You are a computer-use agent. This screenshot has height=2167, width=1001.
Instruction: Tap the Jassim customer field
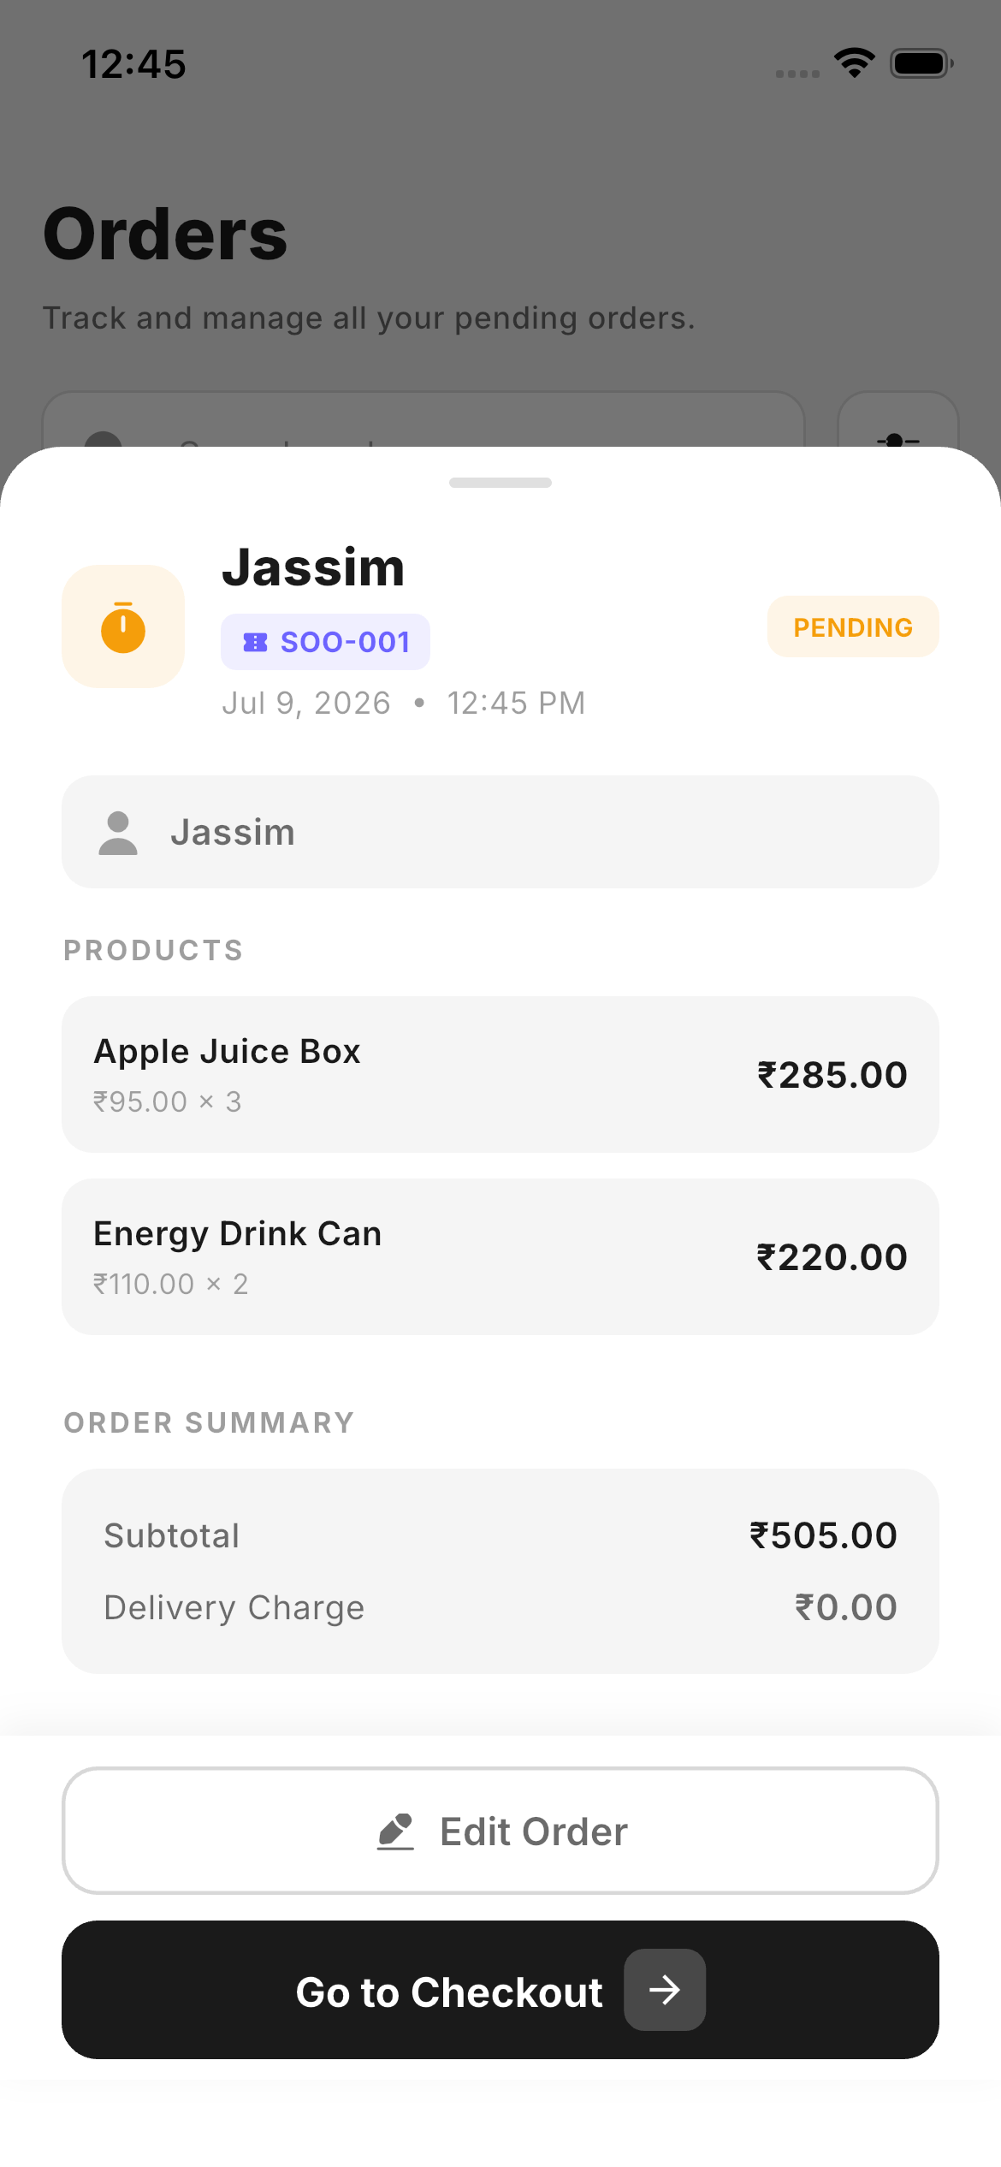[x=500, y=832]
